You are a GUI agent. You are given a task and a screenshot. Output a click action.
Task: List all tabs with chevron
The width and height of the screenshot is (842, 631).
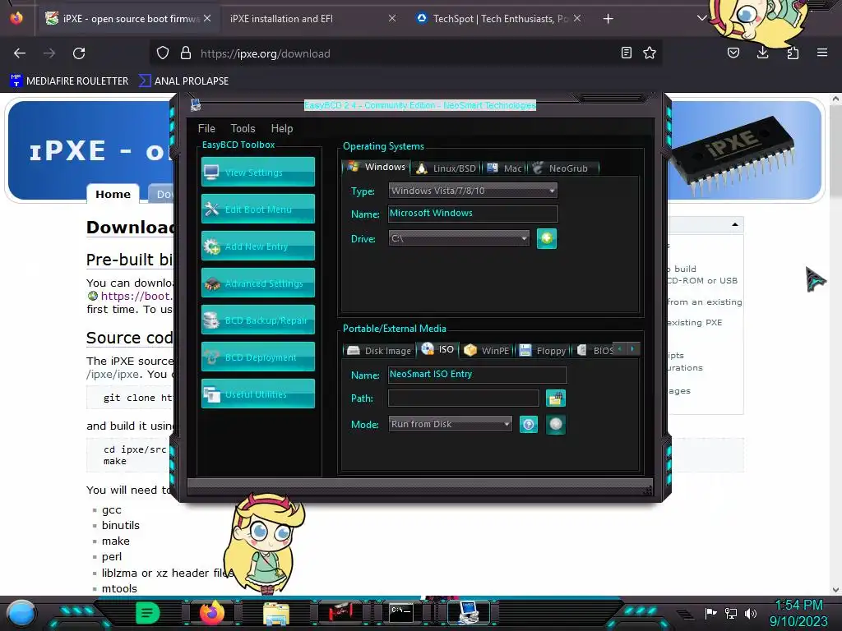pos(702,18)
